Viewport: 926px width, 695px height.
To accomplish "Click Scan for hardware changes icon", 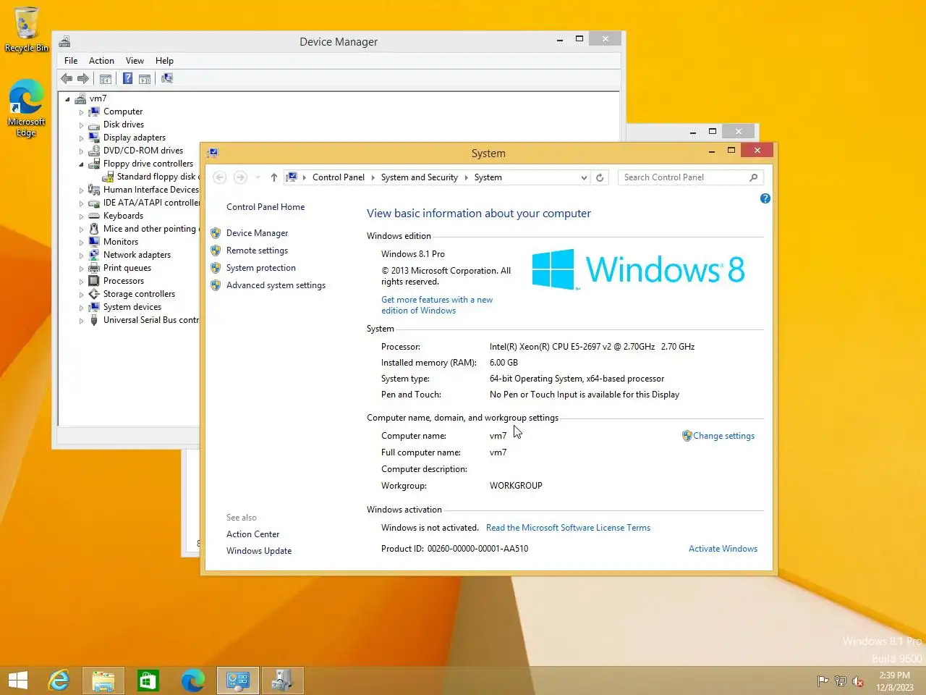I will pyautogui.click(x=167, y=78).
